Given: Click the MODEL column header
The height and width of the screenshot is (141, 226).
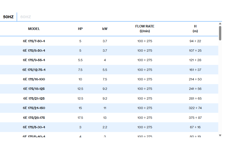Looking at the screenshot, I should click(34, 29).
